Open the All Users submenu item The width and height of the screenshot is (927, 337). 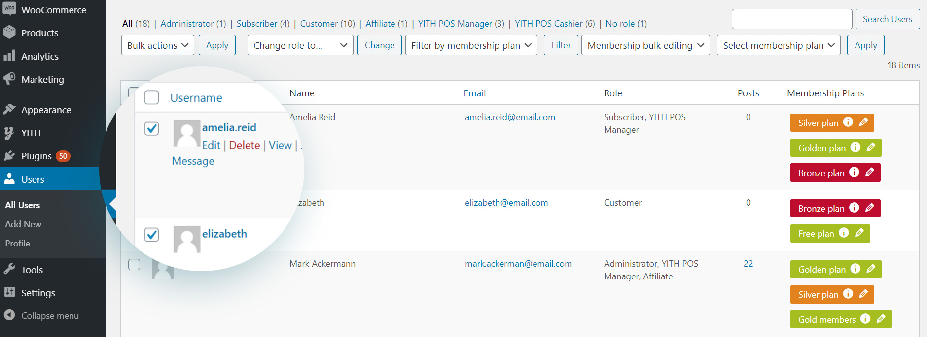coord(23,205)
